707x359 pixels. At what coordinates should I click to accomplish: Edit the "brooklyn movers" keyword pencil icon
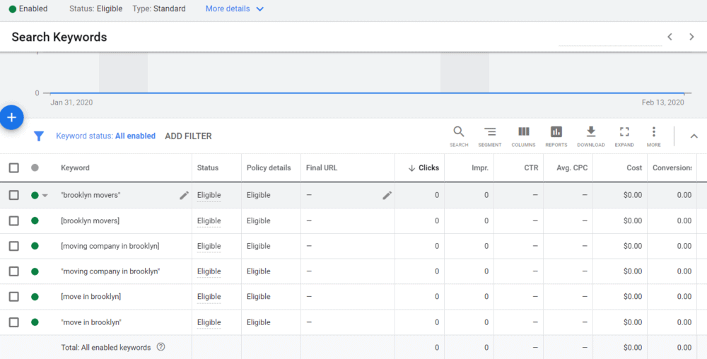pyautogui.click(x=184, y=195)
